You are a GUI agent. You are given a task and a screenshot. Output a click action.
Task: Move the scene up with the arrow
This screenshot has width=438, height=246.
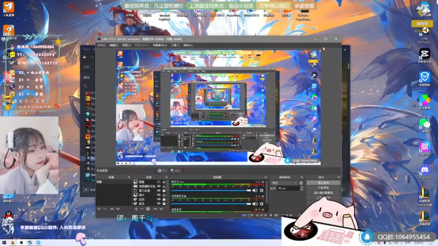(x=112, y=209)
